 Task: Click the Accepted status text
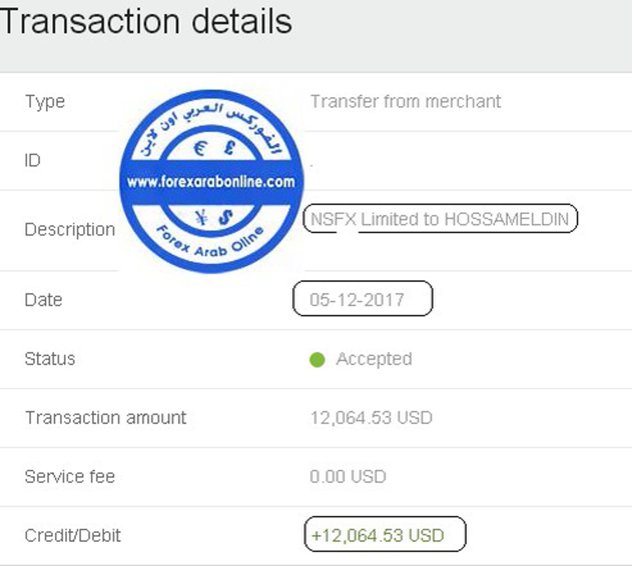point(374,359)
